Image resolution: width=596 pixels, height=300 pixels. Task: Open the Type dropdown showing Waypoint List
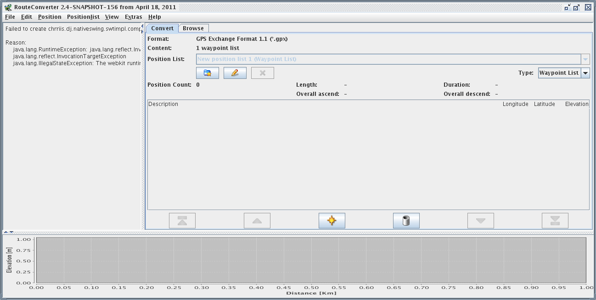(585, 73)
